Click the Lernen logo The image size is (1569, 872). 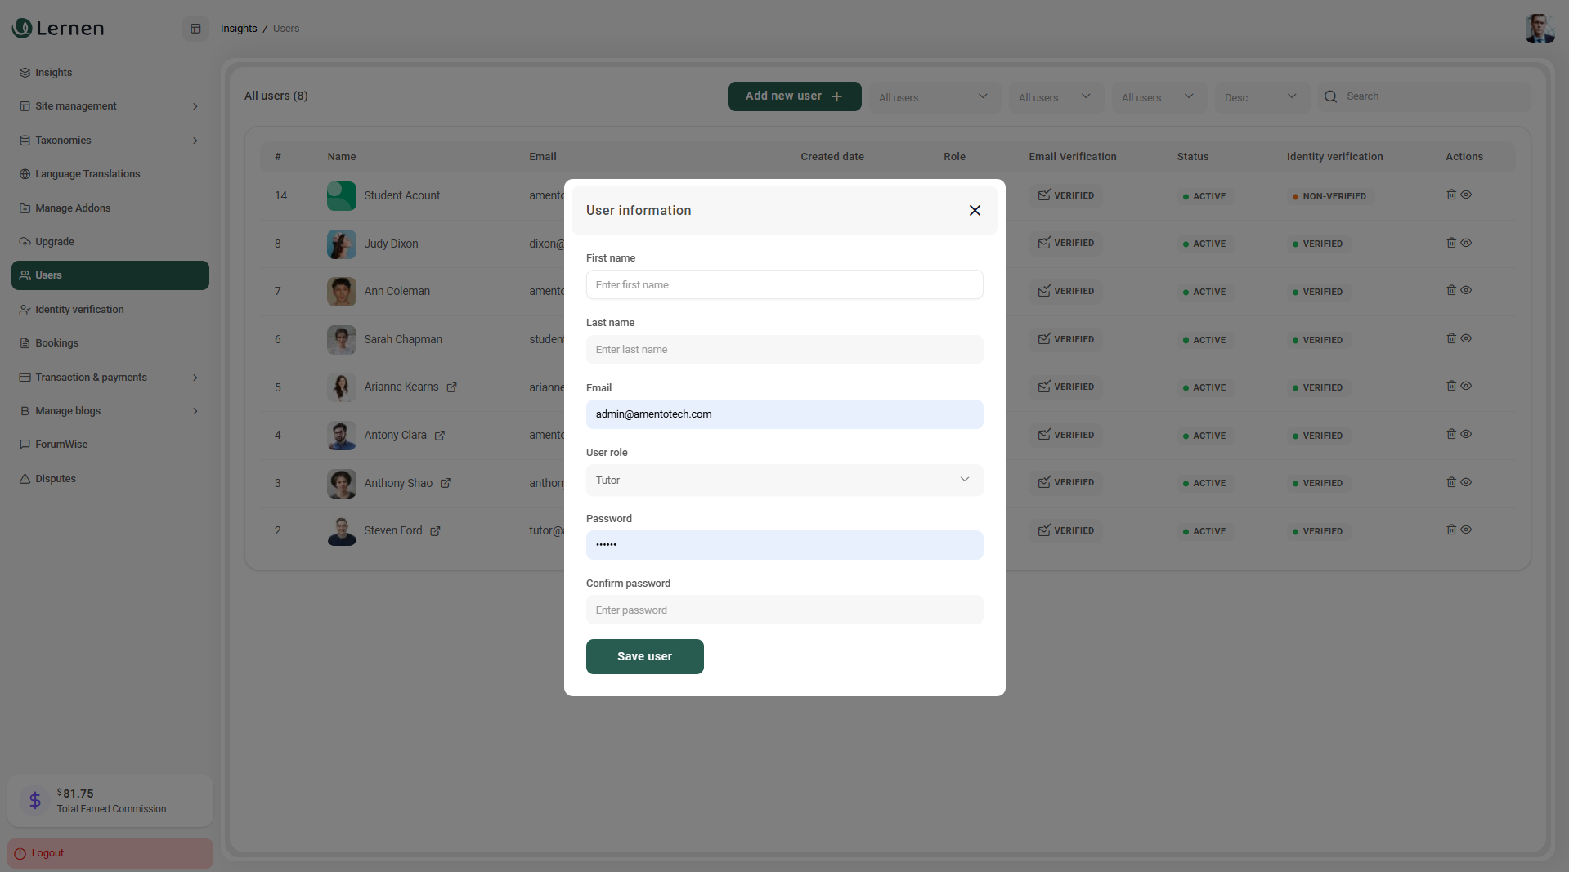click(58, 29)
